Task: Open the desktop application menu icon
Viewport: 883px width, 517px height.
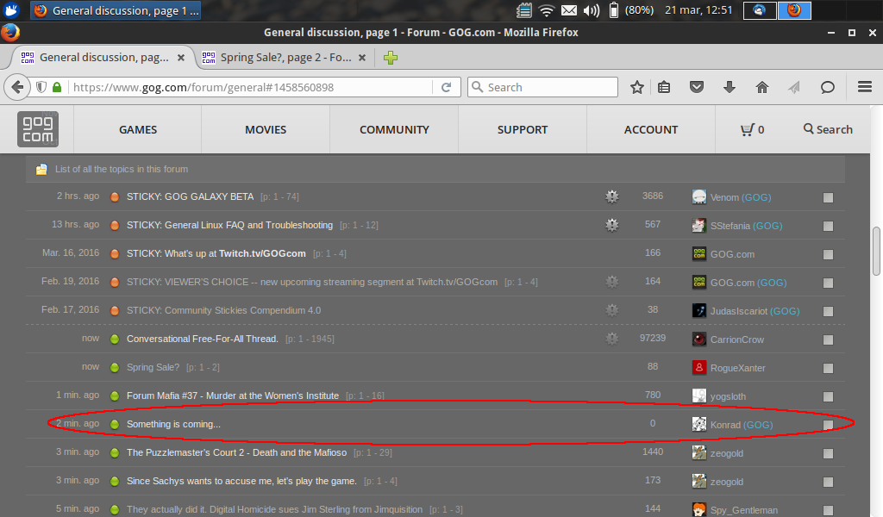Action: (x=10, y=10)
